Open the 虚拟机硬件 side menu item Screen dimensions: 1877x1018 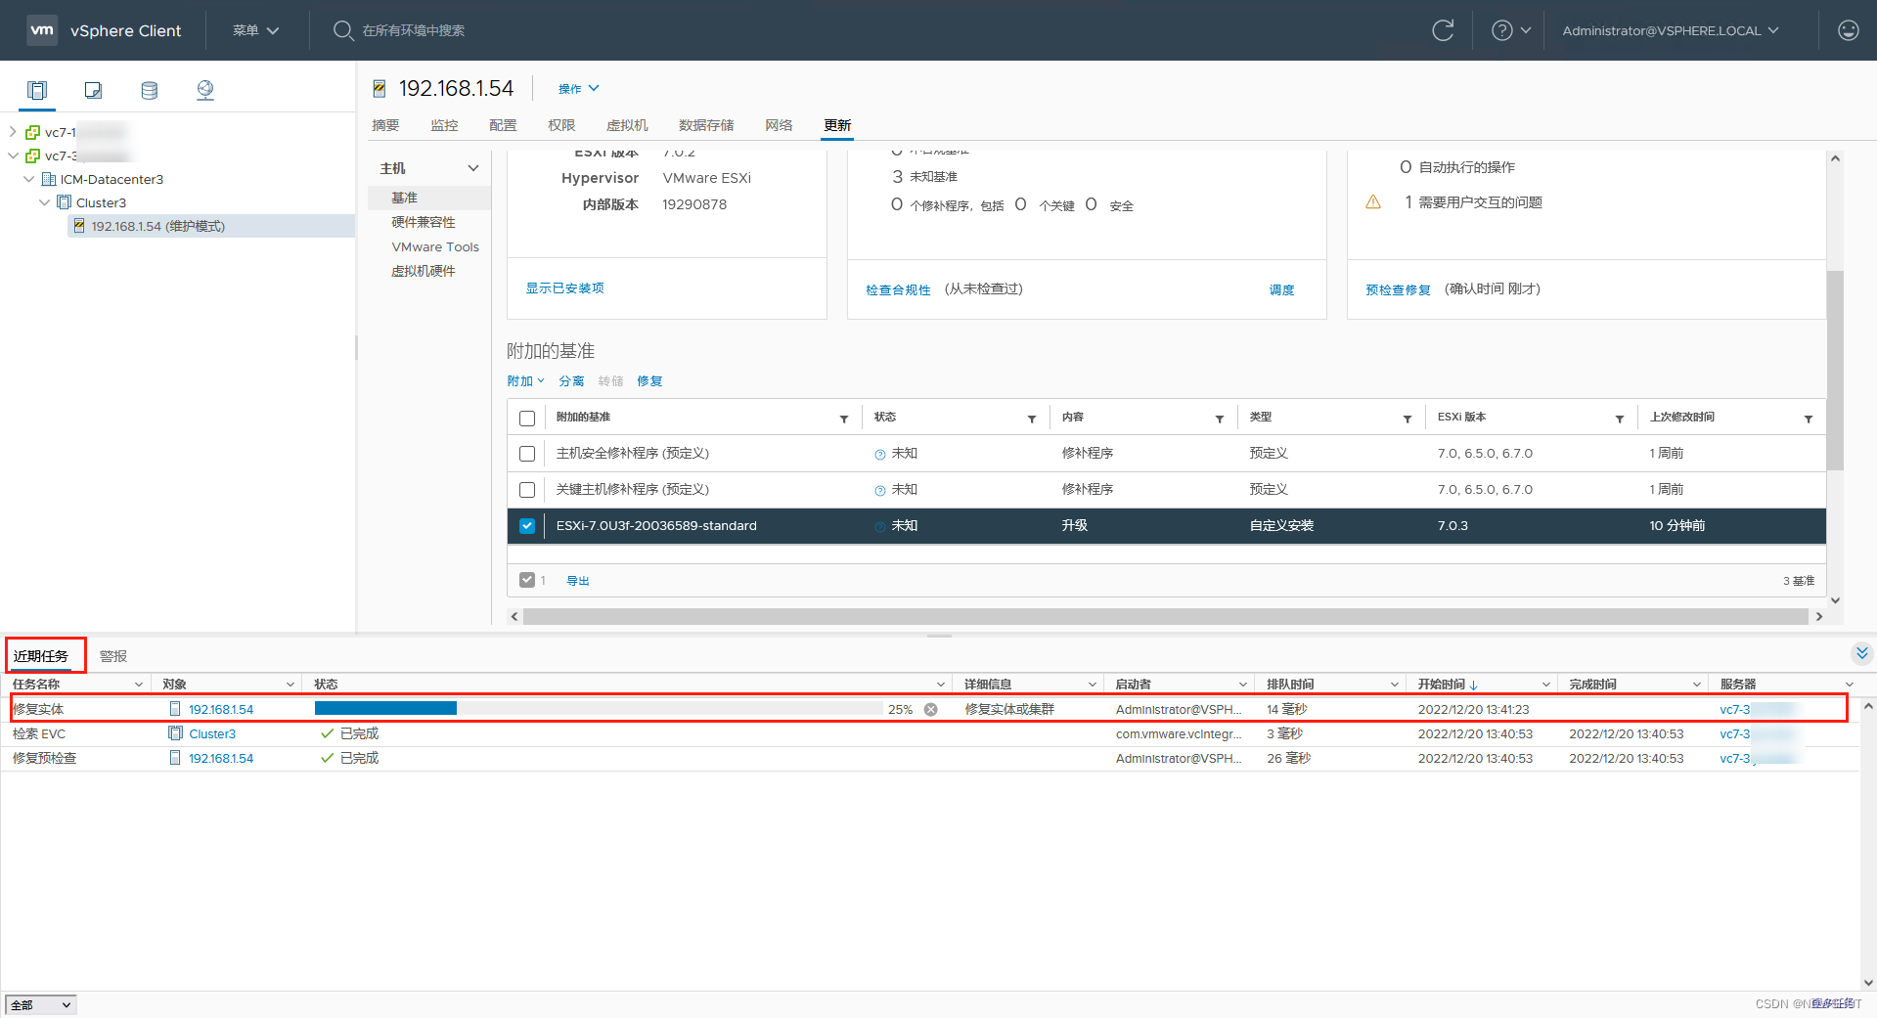point(424,271)
